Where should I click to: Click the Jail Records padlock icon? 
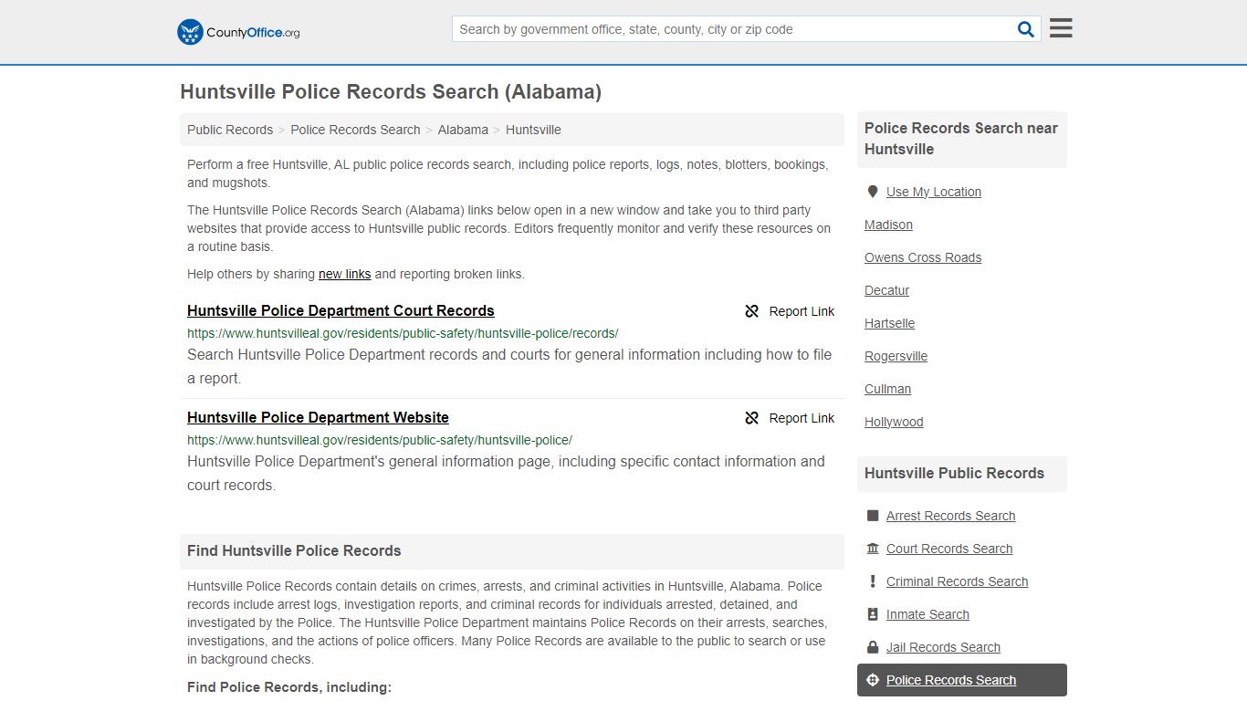tap(872, 647)
